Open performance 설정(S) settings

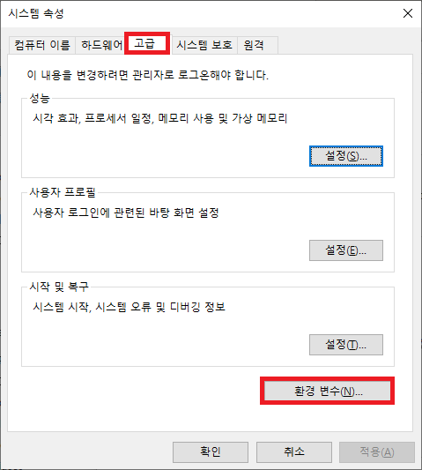click(x=346, y=156)
